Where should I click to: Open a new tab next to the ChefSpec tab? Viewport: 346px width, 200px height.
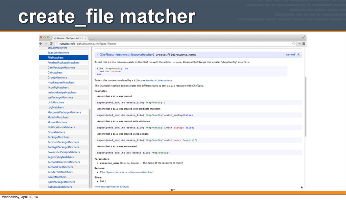click(x=92, y=38)
